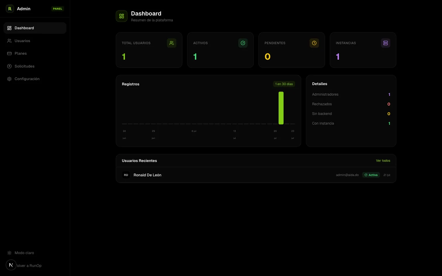Click the Solicitudes arrow icon in the sidebar
The height and width of the screenshot is (276, 442).
(9, 66)
